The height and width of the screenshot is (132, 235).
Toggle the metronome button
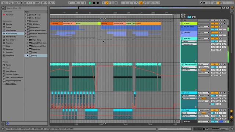pos(44,3)
